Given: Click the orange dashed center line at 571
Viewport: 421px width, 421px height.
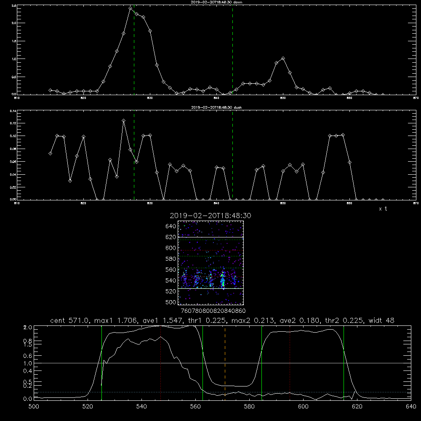Looking at the screenshot, I should coord(225,362).
